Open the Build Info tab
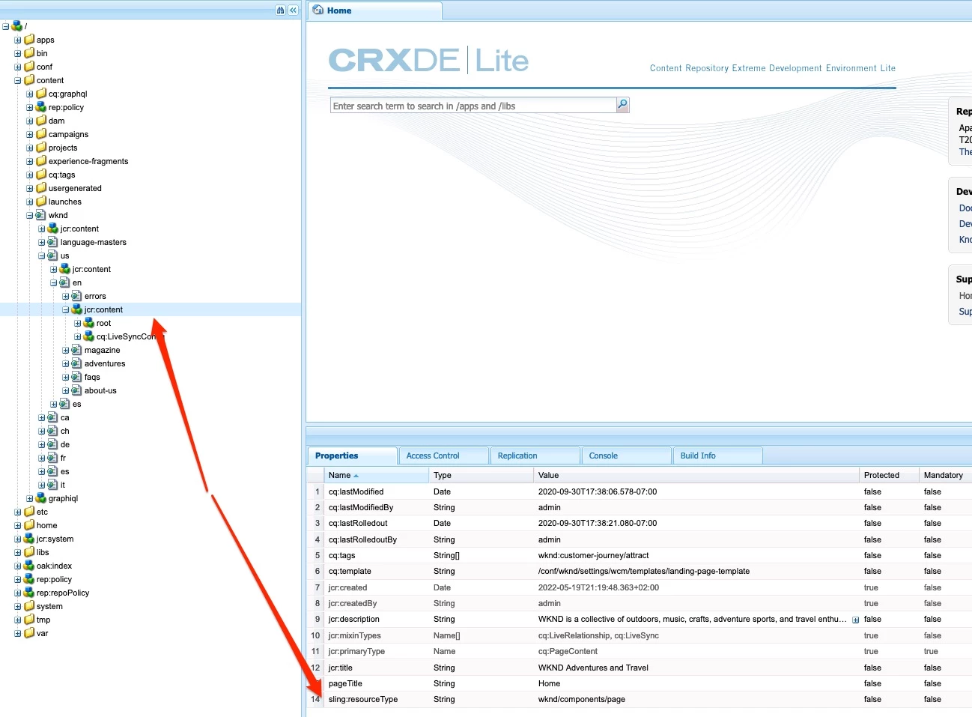 coord(717,456)
